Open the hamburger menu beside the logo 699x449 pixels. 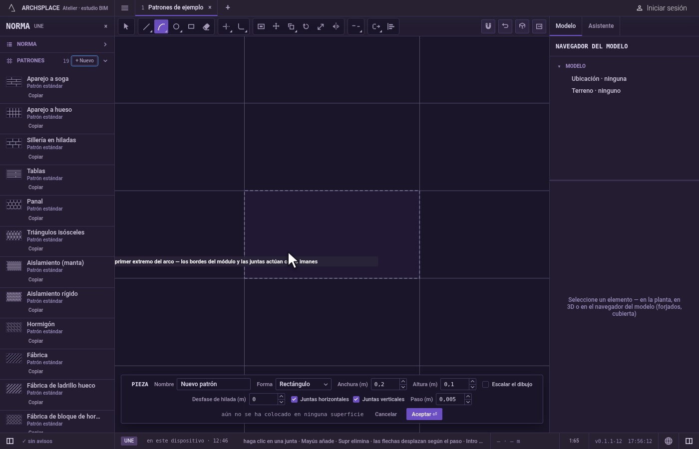pyautogui.click(x=125, y=8)
